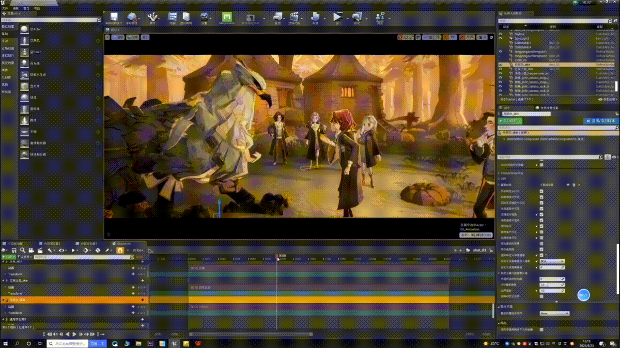Screen dimensions: 620x348
Task: Open the view options dropdown under World Outliner
Action: point(608,99)
